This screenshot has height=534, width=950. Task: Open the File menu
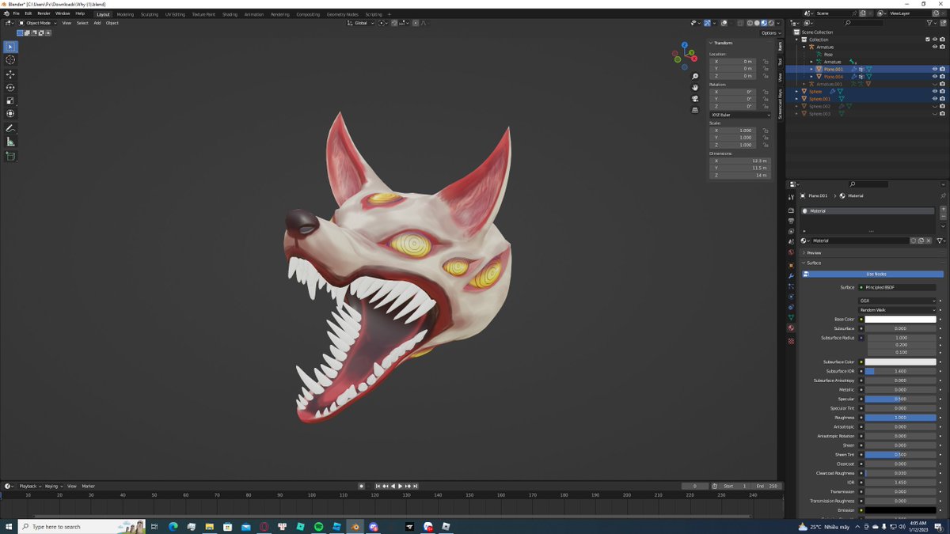[x=16, y=13]
